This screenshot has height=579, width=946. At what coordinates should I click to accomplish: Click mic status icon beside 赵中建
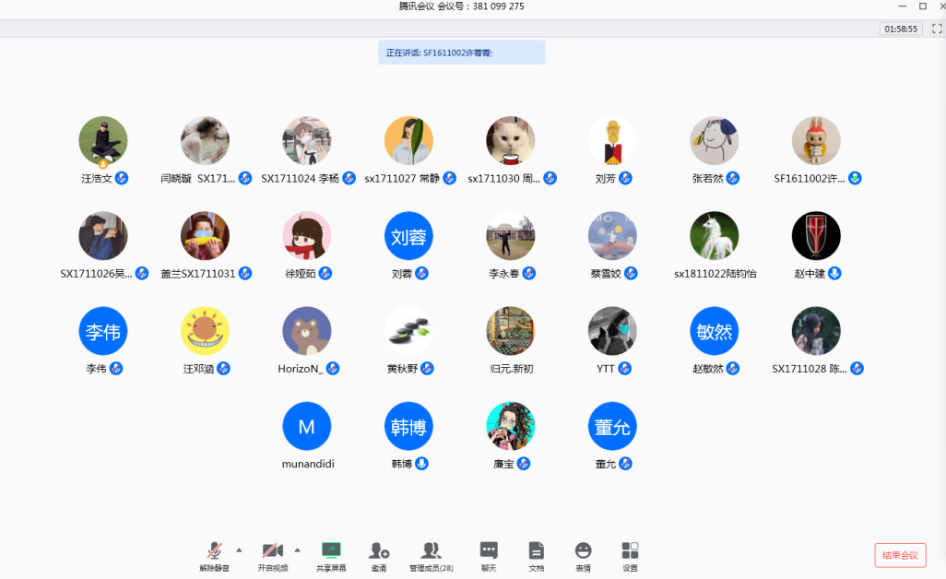[834, 274]
